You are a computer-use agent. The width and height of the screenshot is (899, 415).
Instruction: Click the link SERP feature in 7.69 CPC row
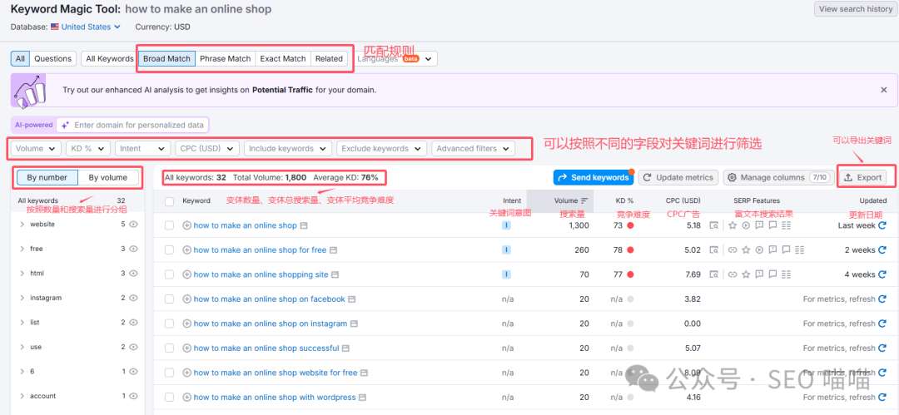[x=733, y=274]
